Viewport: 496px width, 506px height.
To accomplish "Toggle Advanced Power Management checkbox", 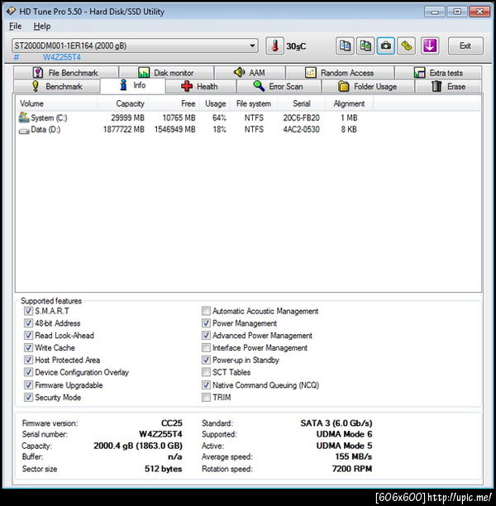I will (x=206, y=336).
